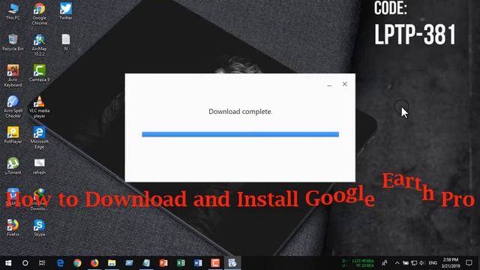480x270 pixels.
Task: Open This PC desktop icon
Action: [13, 12]
